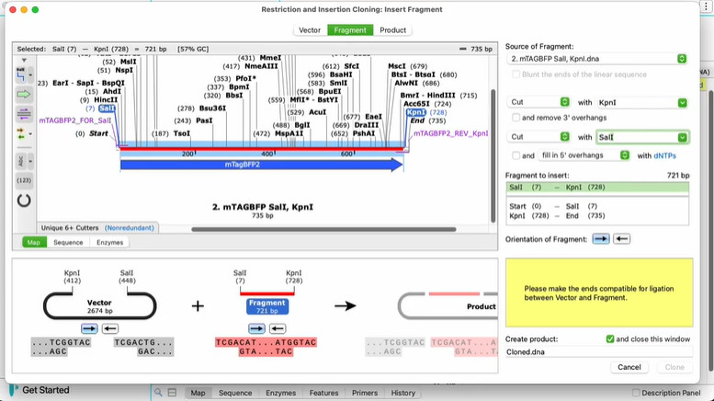Click the Cloned.dna product name field

coord(599,351)
